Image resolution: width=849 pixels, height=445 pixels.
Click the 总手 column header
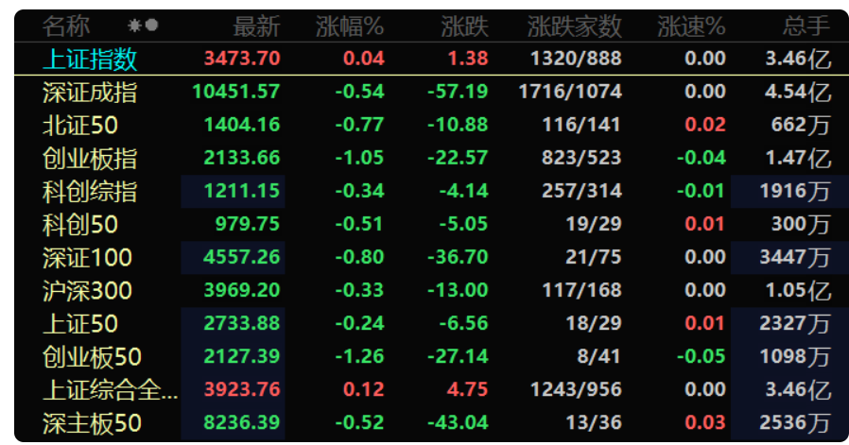tap(806, 26)
